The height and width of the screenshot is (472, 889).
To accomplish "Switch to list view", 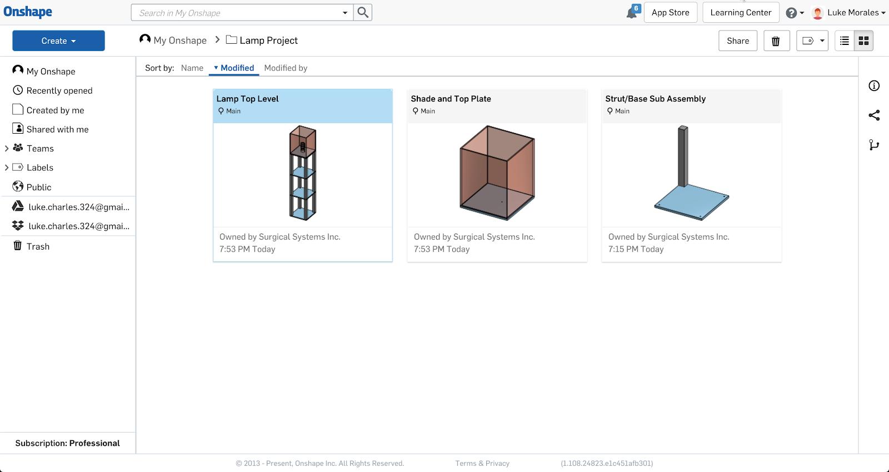I will click(845, 40).
